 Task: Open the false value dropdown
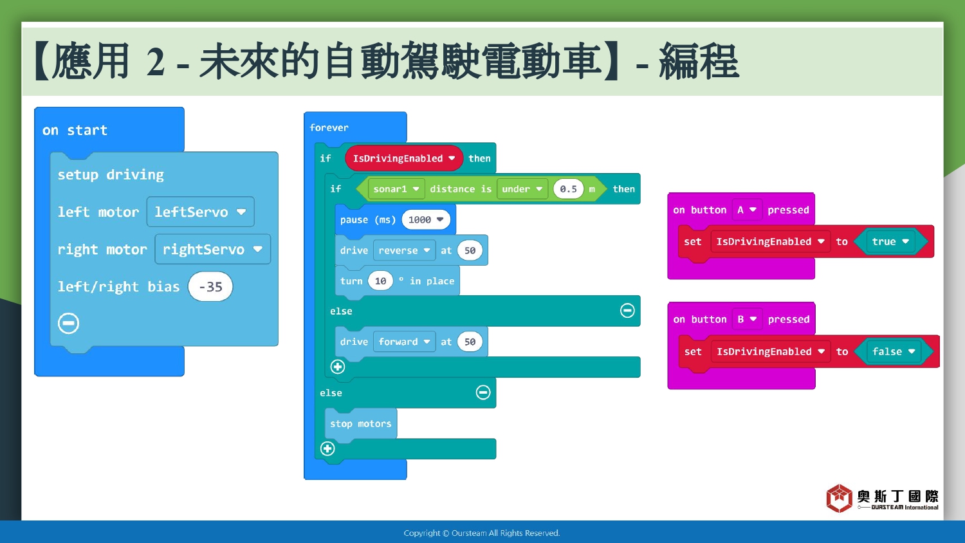[894, 351]
